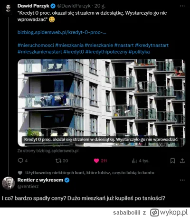Click the #polityka hashtag
190x217 pixels.
[x=139, y=52]
